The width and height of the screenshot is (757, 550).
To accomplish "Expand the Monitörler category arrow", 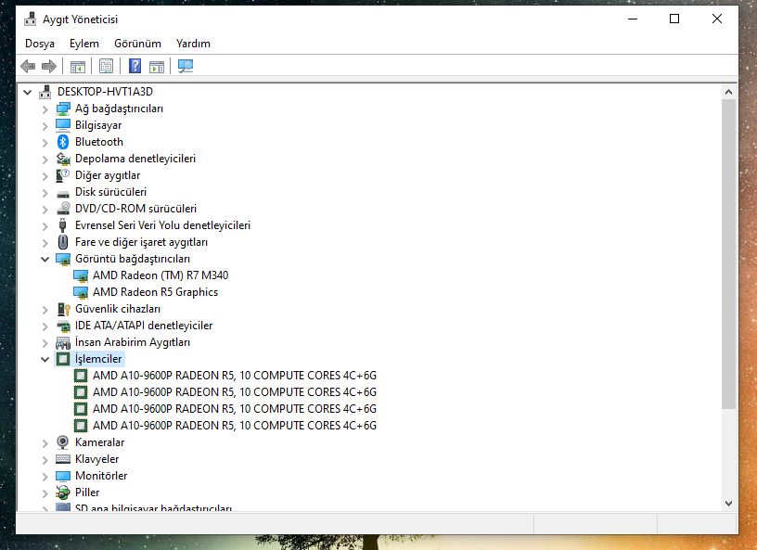I will (45, 477).
